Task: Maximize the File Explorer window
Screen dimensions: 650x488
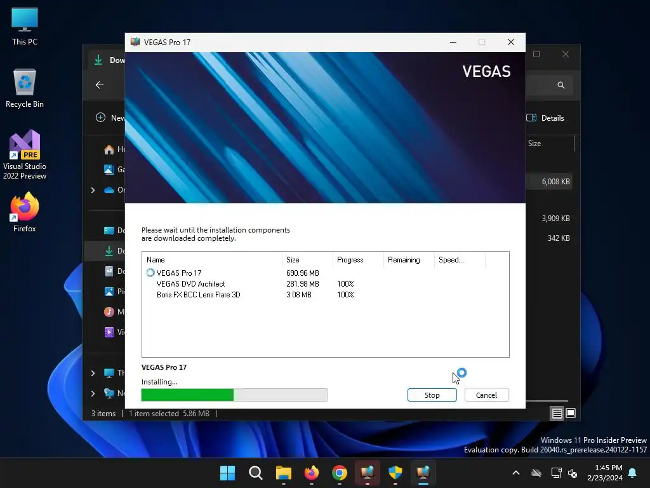Action: tap(536, 55)
